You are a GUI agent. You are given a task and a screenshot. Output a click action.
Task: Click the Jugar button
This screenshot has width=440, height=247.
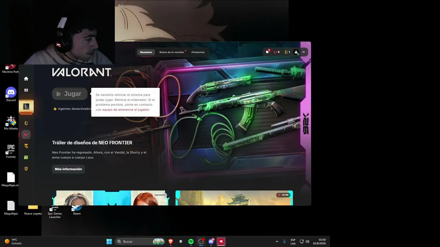click(x=70, y=94)
